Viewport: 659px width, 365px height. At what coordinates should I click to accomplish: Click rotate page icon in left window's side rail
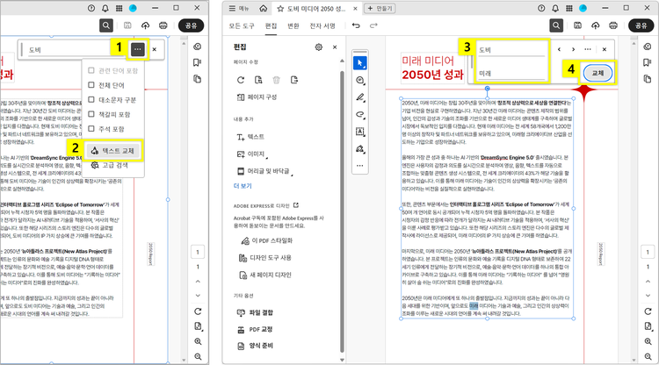click(x=198, y=311)
